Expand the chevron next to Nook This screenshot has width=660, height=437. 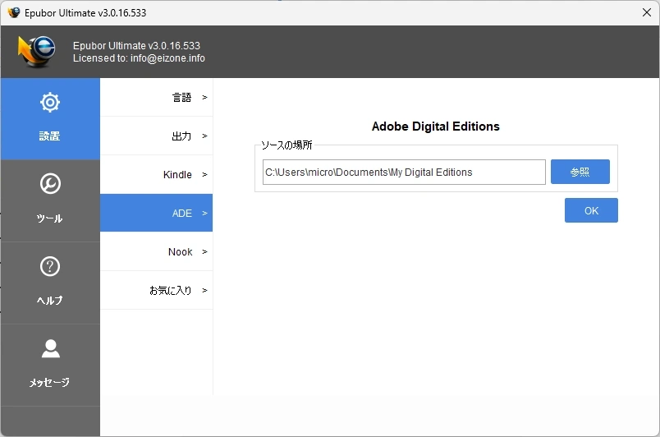tap(204, 251)
